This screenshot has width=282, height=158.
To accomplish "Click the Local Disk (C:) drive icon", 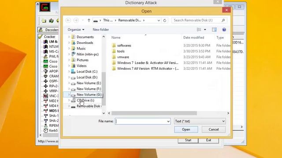I will point(73,72).
